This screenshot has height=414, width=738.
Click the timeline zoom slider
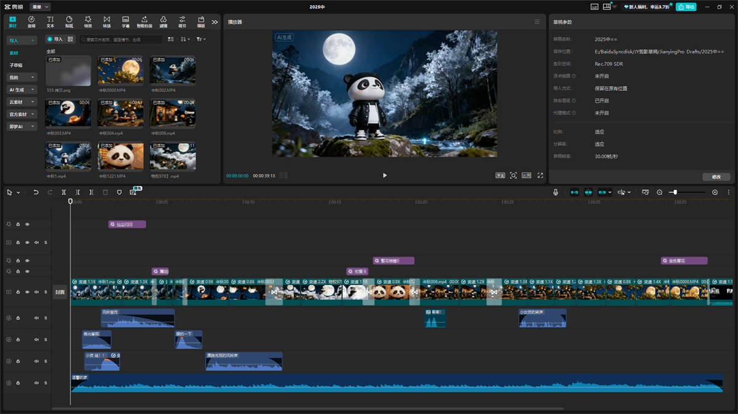(687, 192)
